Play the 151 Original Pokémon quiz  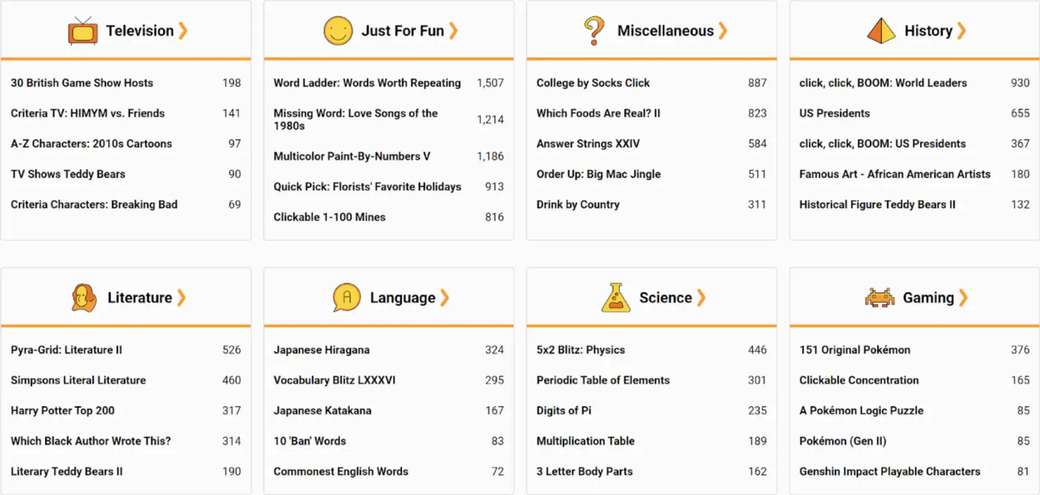854,349
